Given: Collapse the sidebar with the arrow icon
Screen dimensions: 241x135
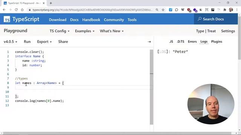Looking at the screenshot, I should [x=149, y=42].
